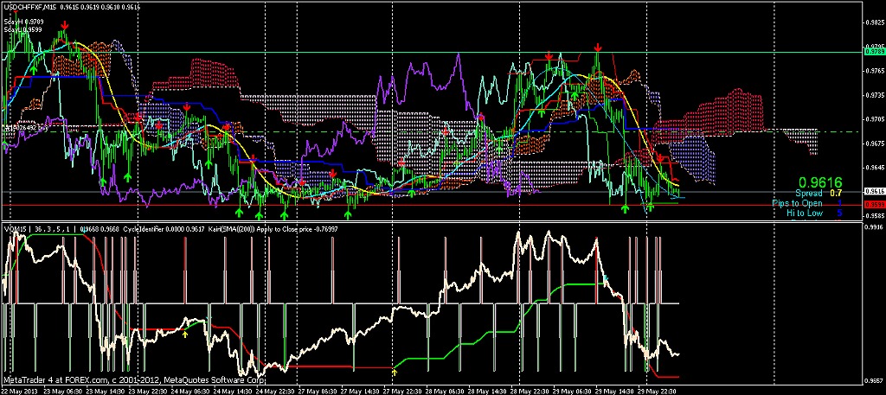
Task: Click the green up arrow beneath SdayL label
Action: (x=34, y=69)
